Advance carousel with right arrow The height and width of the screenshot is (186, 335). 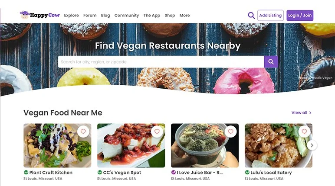[x=312, y=145]
